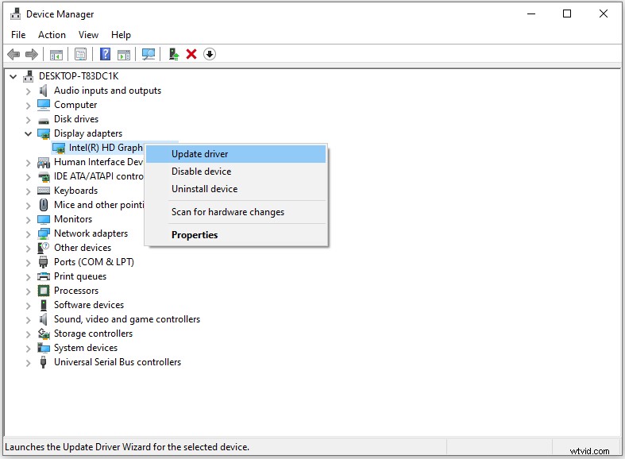Image resolution: width=625 pixels, height=459 pixels.
Task: Select Uninstall device in context menu
Action: [236, 189]
